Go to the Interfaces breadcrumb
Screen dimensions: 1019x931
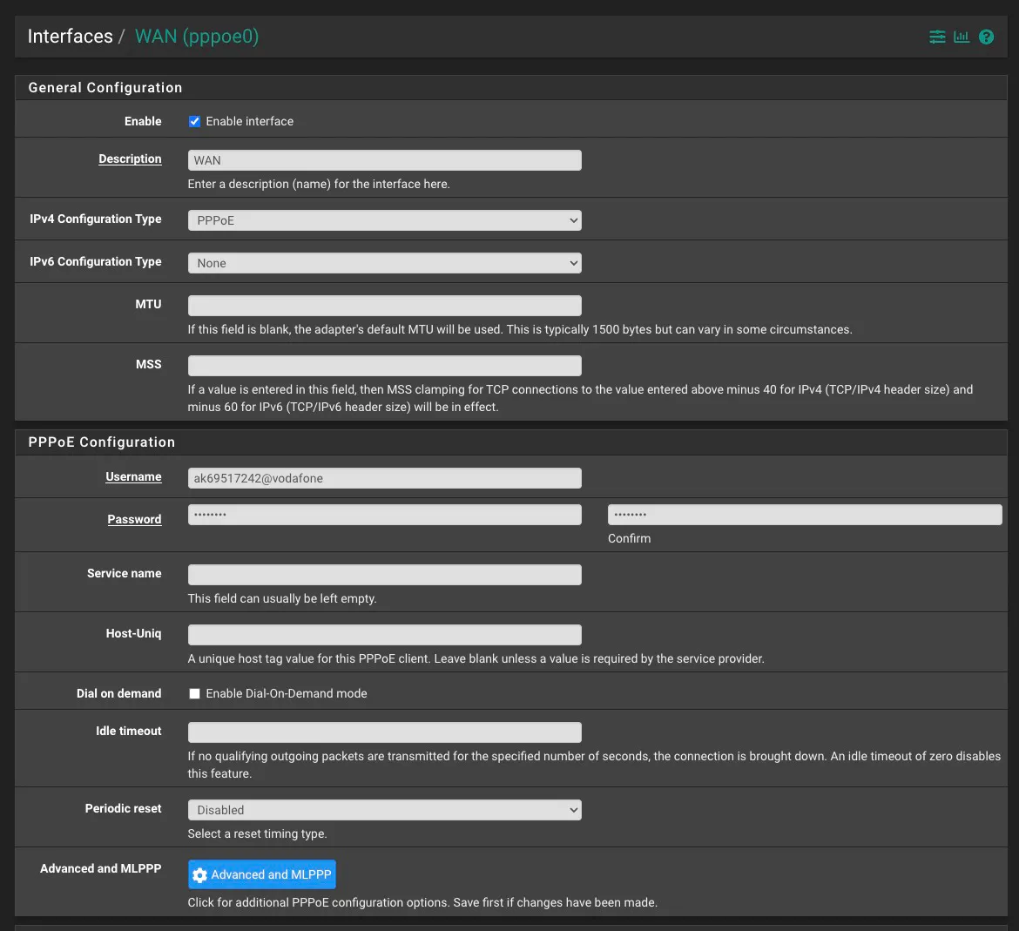[70, 36]
